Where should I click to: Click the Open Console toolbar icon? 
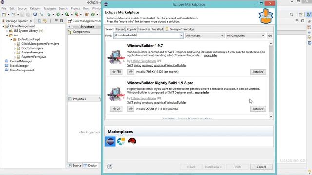[35, 15]
